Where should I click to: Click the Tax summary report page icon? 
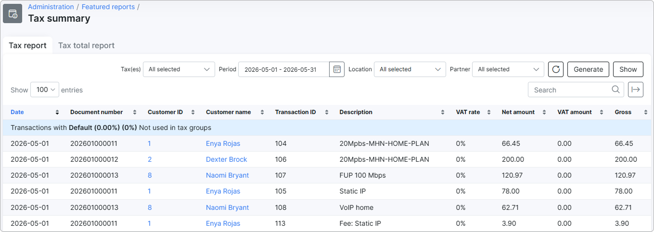point(13,13)
